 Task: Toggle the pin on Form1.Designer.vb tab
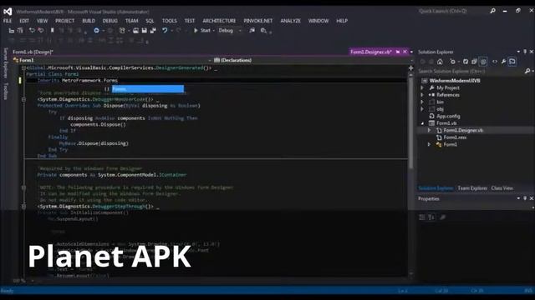click(x=398, y=52)
